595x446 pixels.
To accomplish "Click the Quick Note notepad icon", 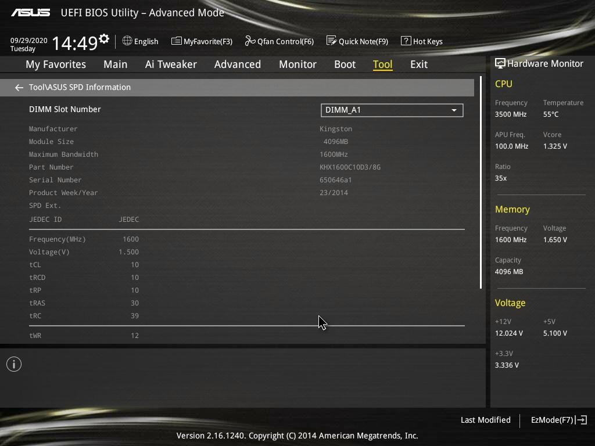I will 331,41.
